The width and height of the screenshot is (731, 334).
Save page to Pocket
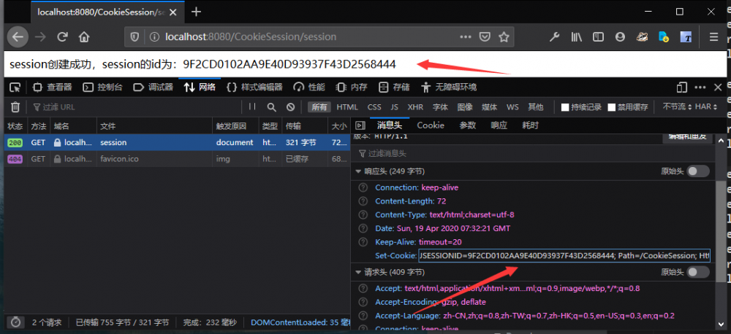(x=485, y=36)
